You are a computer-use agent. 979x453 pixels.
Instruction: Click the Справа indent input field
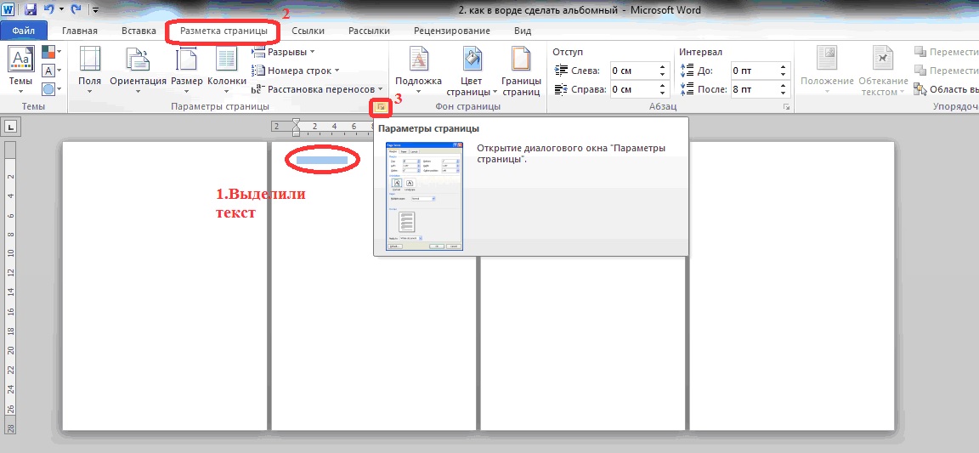click(632, 89)
